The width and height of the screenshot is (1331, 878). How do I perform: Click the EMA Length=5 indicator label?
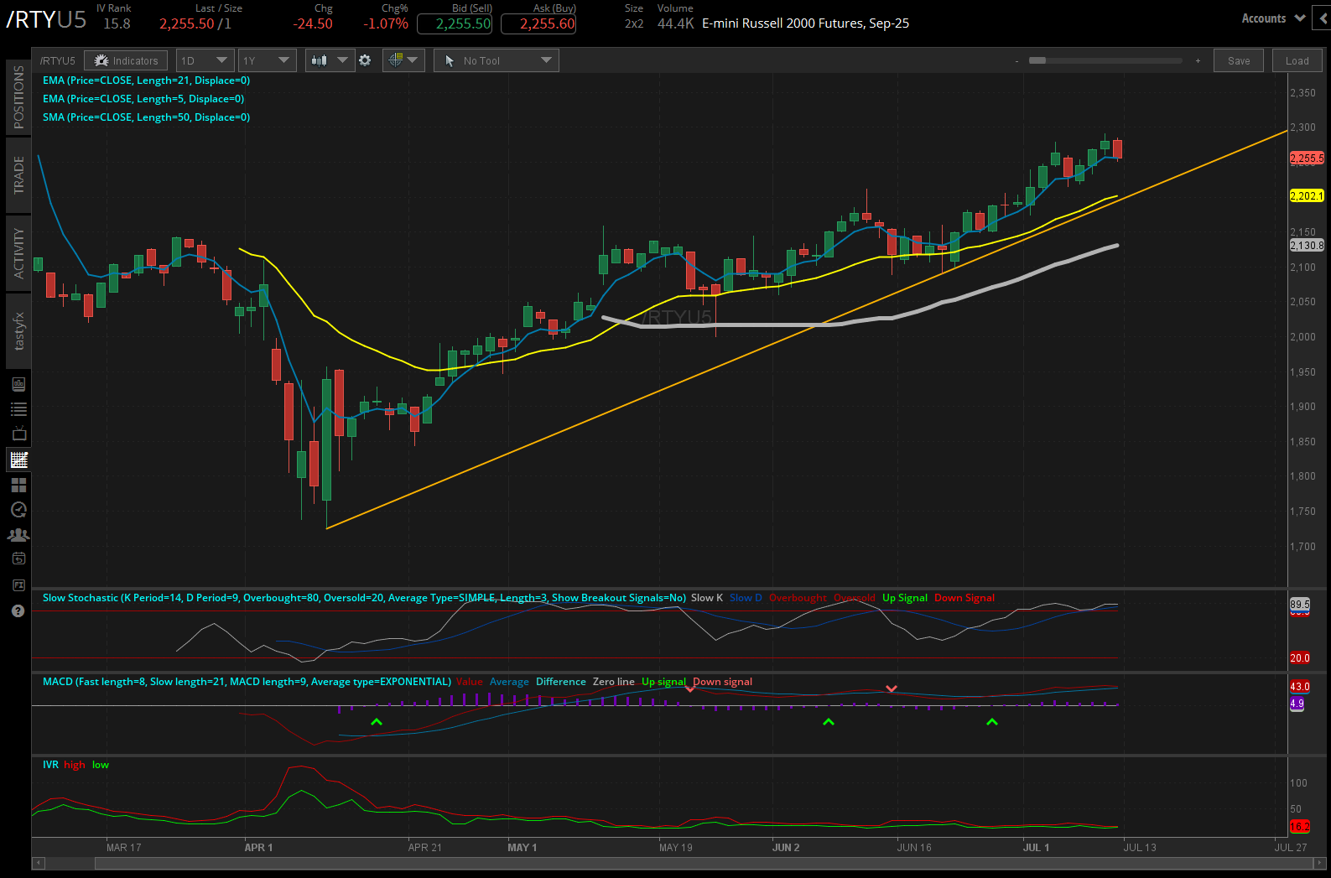coord(143,99)
